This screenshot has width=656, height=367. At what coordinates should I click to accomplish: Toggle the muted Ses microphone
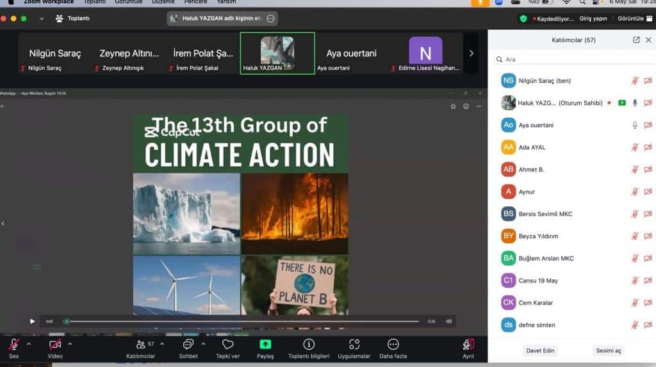point(13,345)
